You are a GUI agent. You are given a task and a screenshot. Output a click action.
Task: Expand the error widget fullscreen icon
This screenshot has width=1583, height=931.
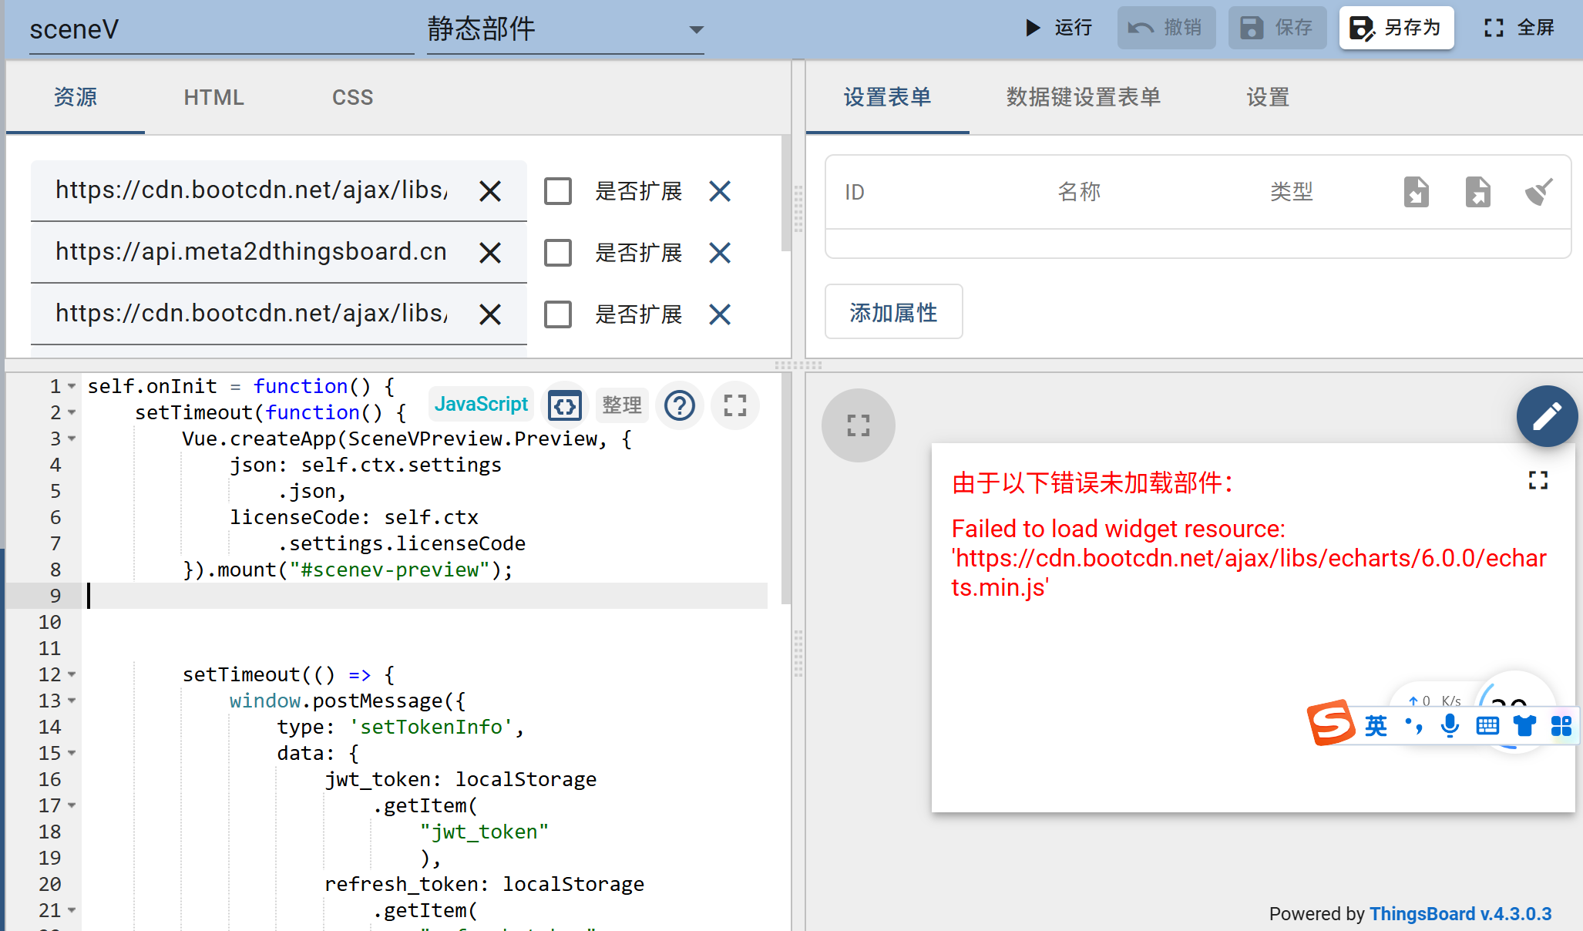point(1538,481)
